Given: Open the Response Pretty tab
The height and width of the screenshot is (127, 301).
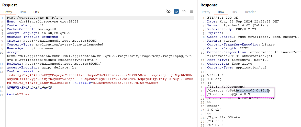Looking at the screenshot, I should 206,12.
